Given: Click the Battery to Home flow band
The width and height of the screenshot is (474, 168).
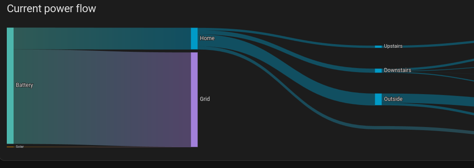Looking at the screenshot, I should pyautogui.click(x=102, y=38).
